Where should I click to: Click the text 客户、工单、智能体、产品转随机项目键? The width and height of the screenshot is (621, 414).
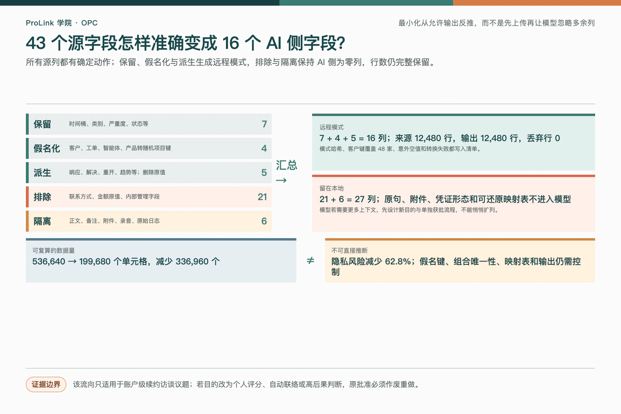[x=120, y=148]
